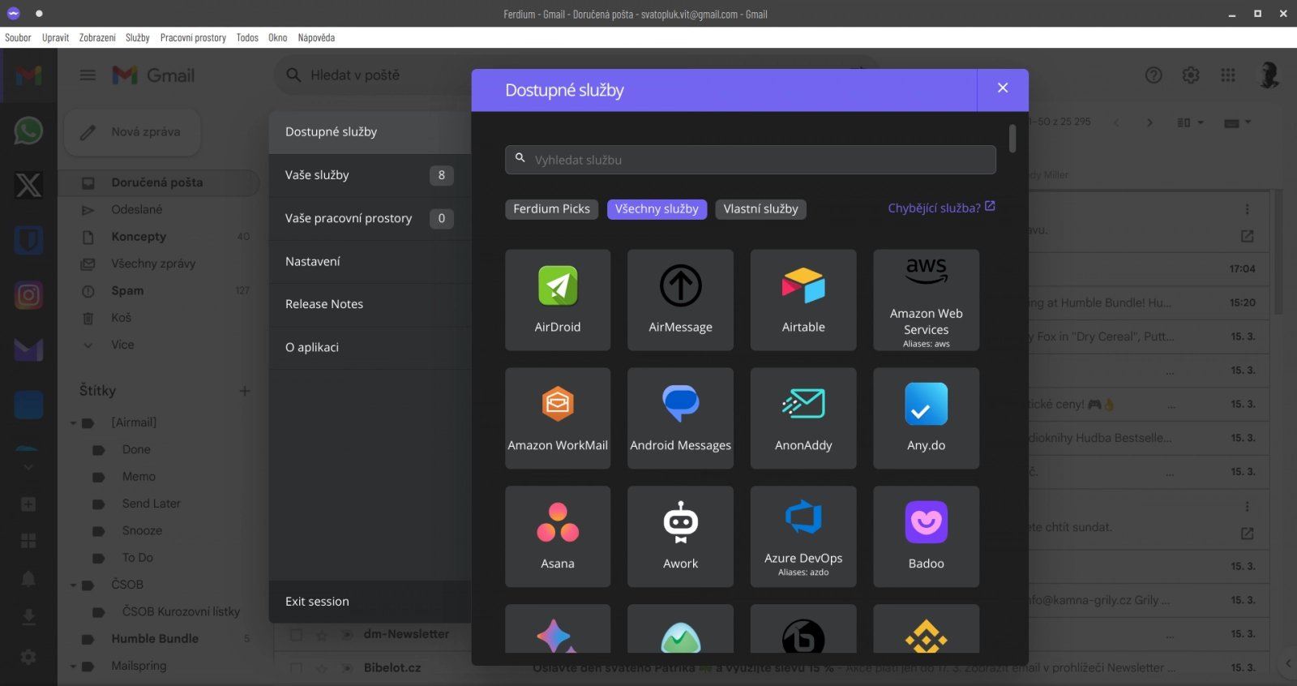Viewport: 1297px width, 686px height.
Task: Add the AirMessage service
Action: pyautogui.click(x=680, y=300)
